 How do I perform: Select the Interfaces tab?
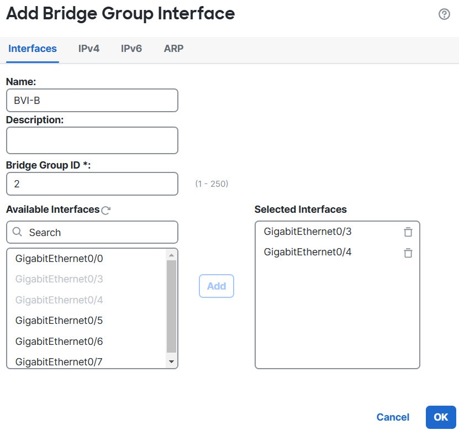(x=33, y=49)
